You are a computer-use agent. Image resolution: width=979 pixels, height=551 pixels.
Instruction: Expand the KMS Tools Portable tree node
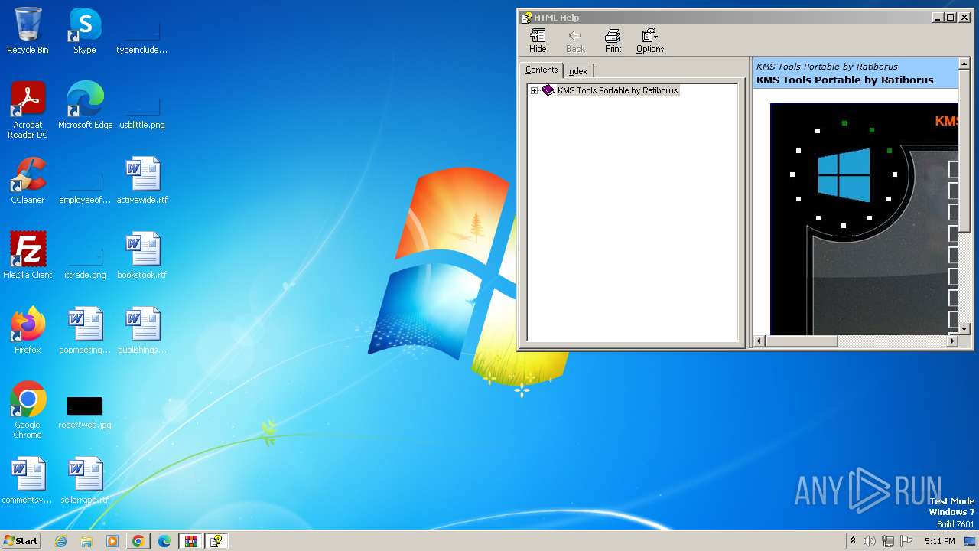click(x=534, y=90)
